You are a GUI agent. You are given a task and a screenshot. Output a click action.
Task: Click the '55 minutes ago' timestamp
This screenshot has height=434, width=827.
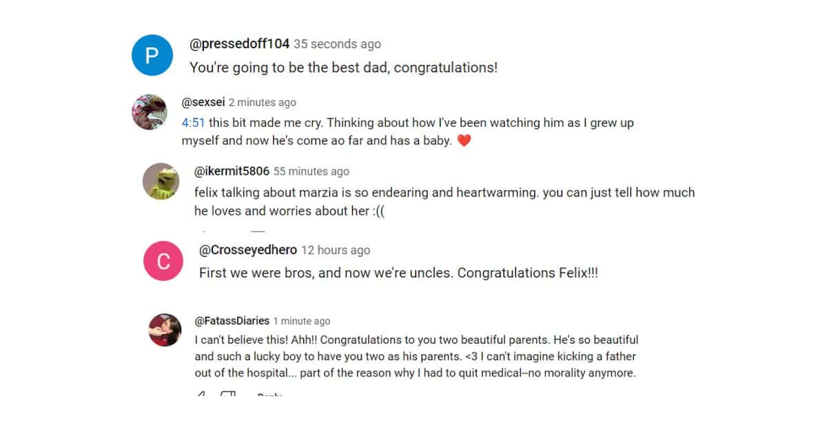coord(311,172)
